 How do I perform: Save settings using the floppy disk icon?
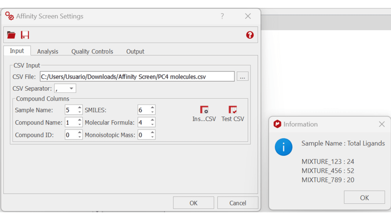(x=25, y=35)
